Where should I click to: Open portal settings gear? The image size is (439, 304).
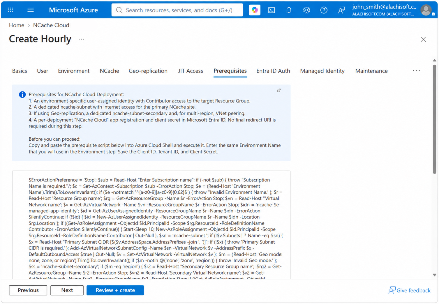(306, 10)
